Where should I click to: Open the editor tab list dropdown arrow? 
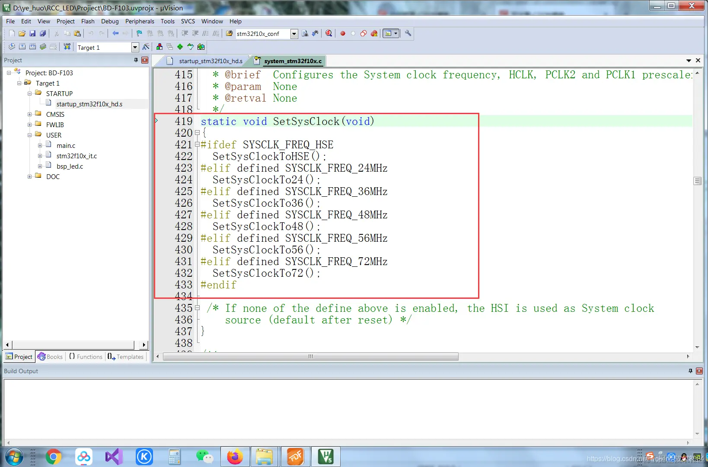(x=689, y=61)
